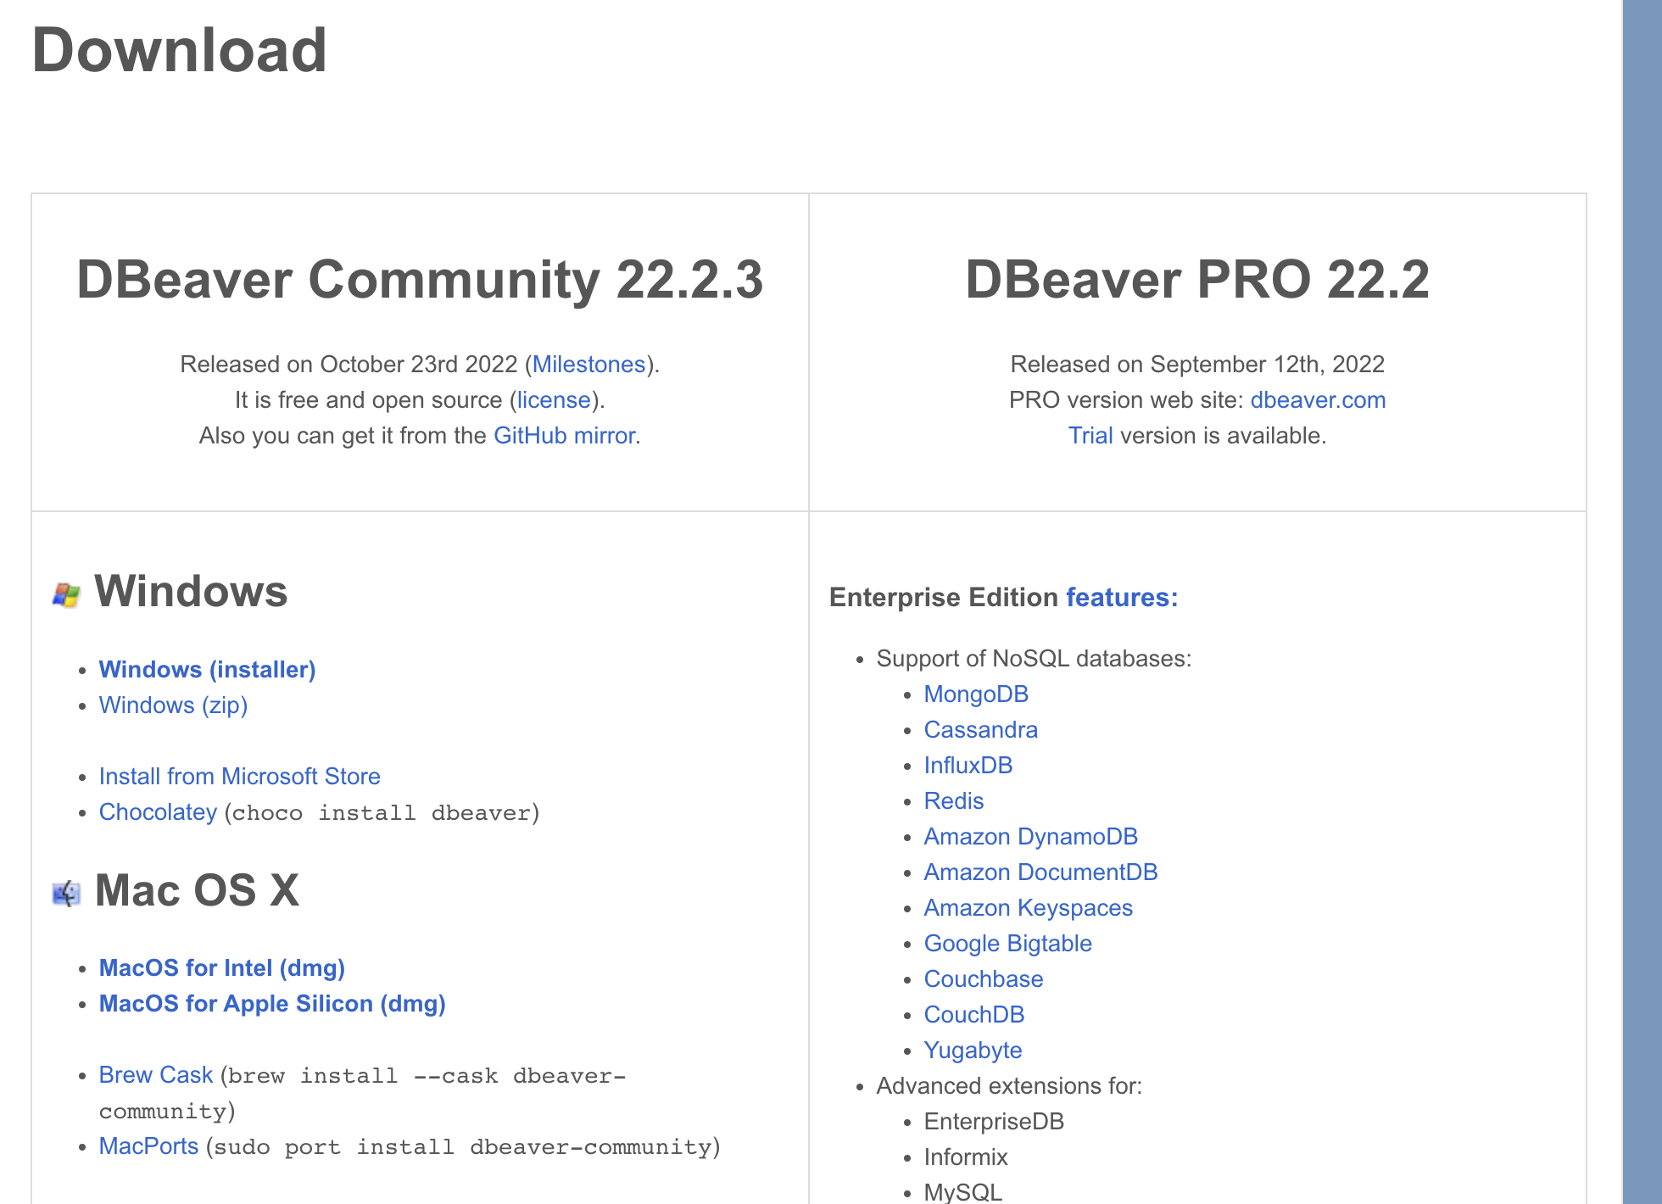Click the brew install --cask command text
The height and width of the screenshot is (1204, 1662).
click(x=363, y=1094)
